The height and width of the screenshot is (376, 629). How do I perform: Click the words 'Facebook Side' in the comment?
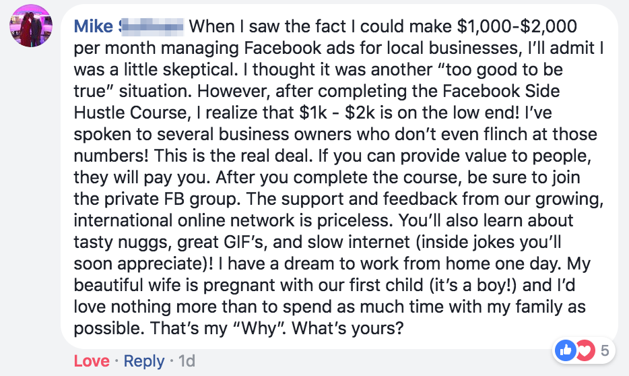coord(501,91)
